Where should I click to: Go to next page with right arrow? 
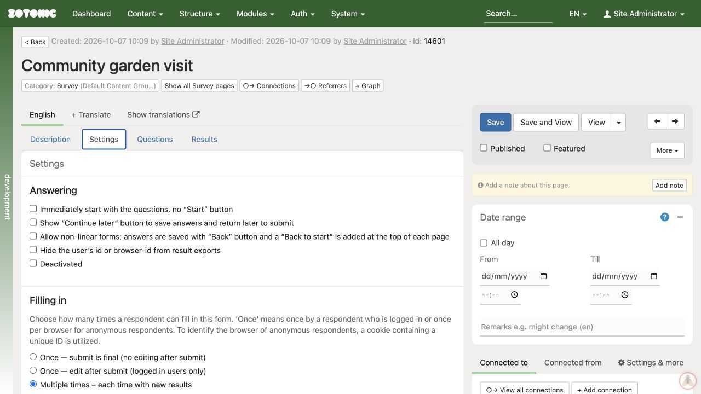pyautogui.click(x=675, y=121)
